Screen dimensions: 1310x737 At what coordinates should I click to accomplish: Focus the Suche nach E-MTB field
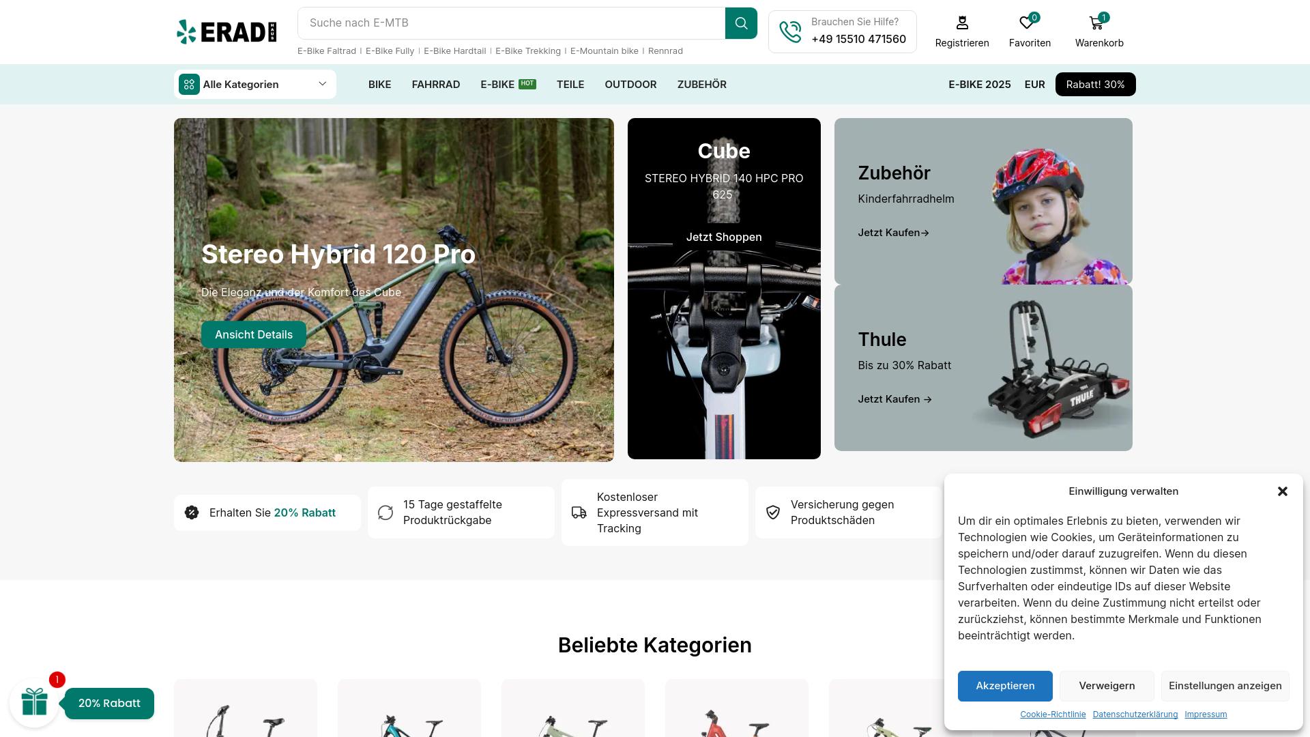coord(511,23)
